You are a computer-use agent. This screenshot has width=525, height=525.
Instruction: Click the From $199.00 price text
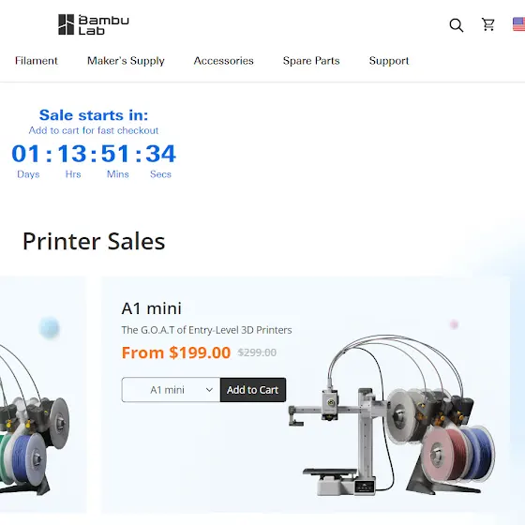click(x=176, y=352)
